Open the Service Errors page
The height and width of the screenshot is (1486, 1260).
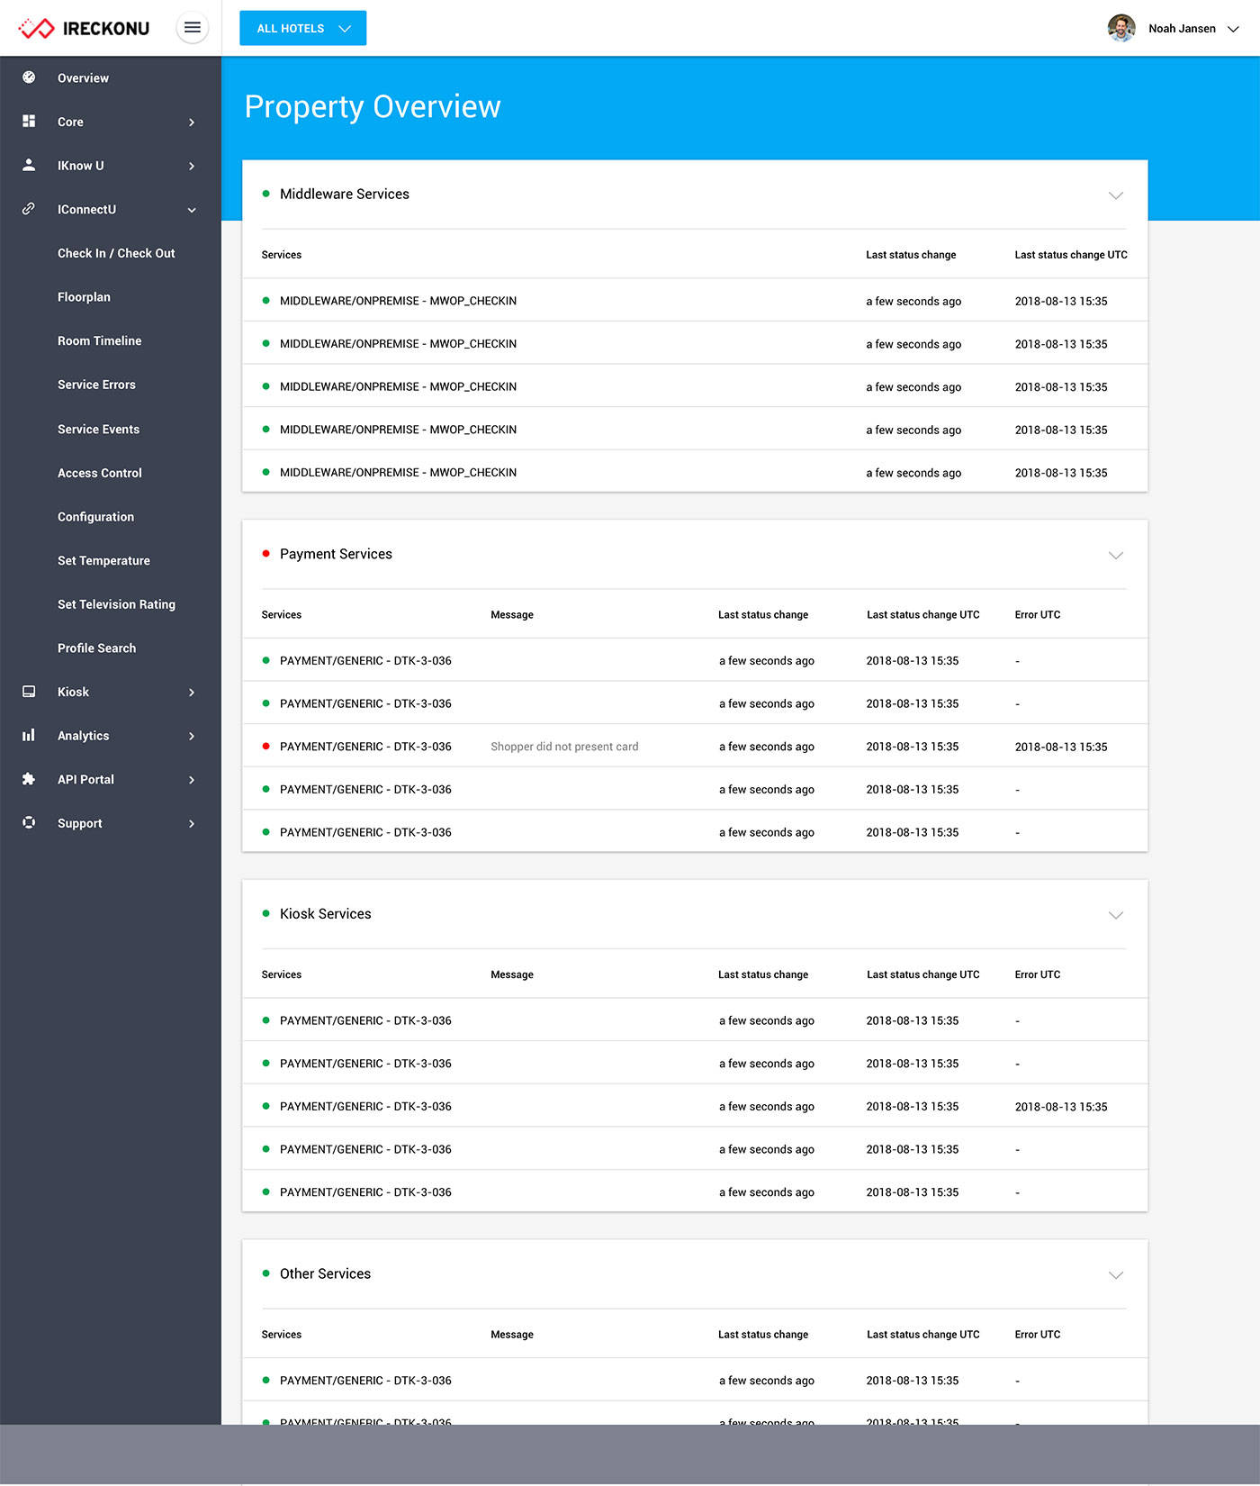(96, 385)
